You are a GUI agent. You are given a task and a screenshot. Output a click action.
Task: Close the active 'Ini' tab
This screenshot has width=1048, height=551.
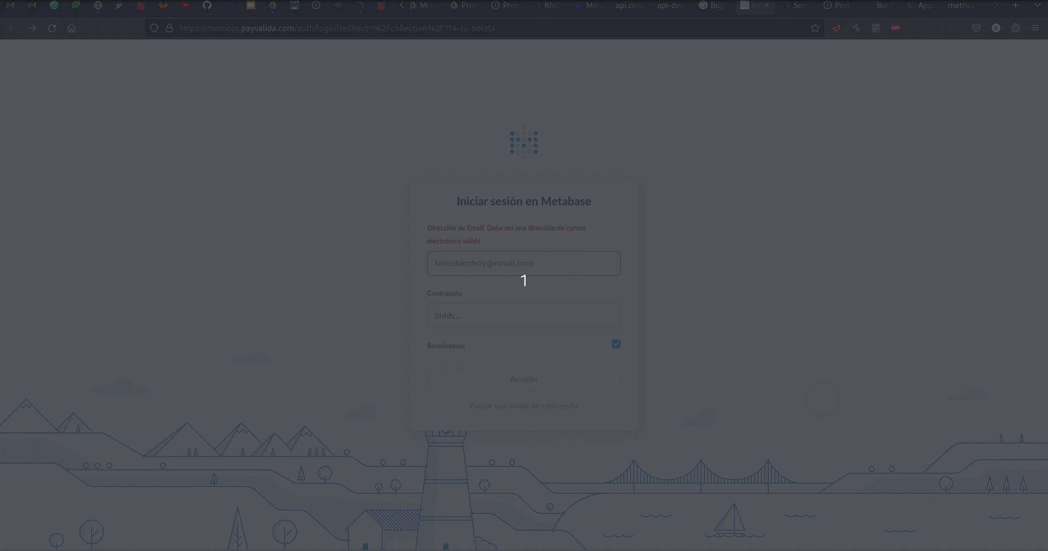pyautogui.click(x=767, y=5)
